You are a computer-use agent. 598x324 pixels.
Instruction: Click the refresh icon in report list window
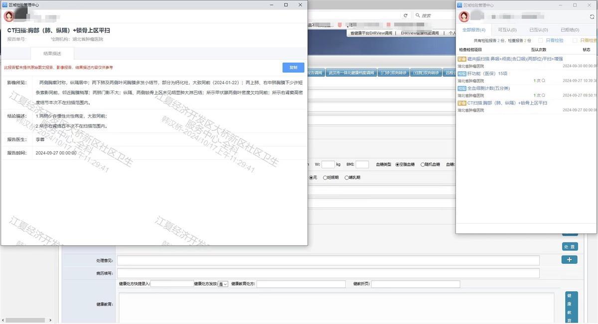coord(592,16)
